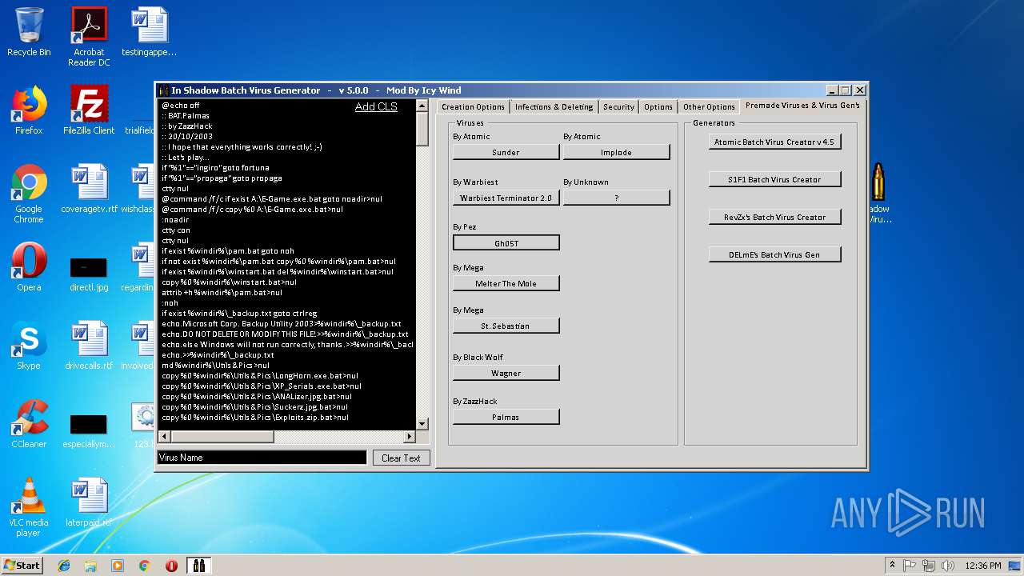
Task: Click the Sunder virus button
Action: click(x=506, y=152)
